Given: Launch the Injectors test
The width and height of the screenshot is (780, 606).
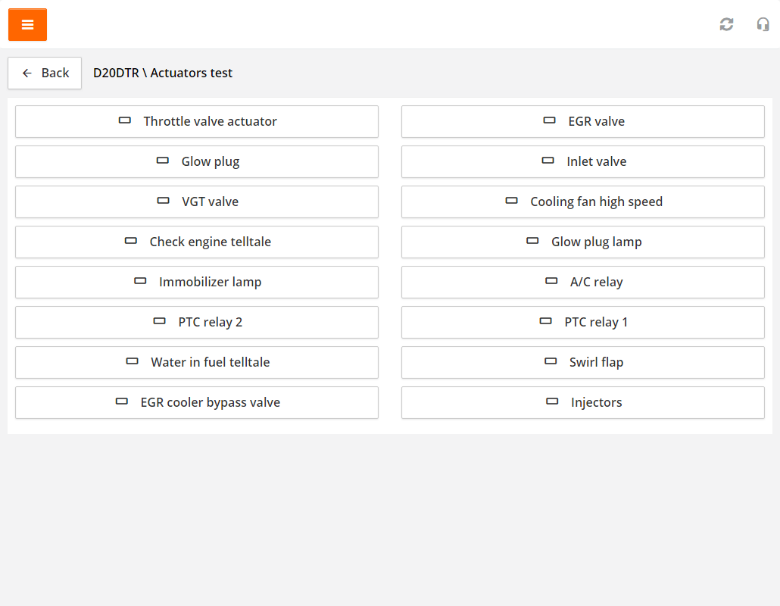Looking at the screenshot, I should tap(583, 402).
